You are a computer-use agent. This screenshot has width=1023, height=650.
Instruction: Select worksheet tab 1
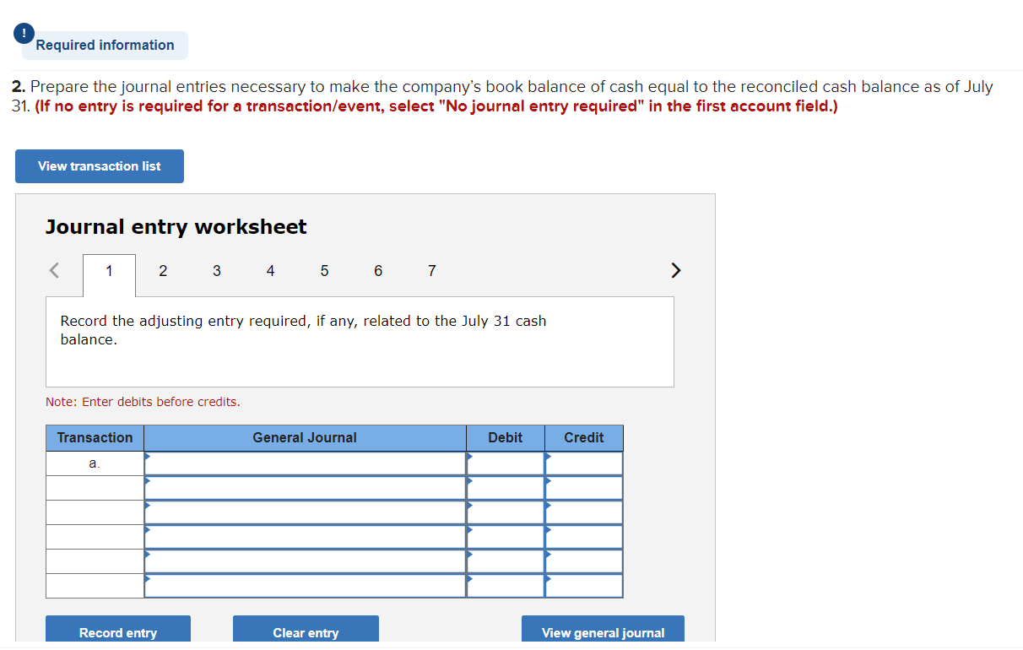tap(108, 270)
